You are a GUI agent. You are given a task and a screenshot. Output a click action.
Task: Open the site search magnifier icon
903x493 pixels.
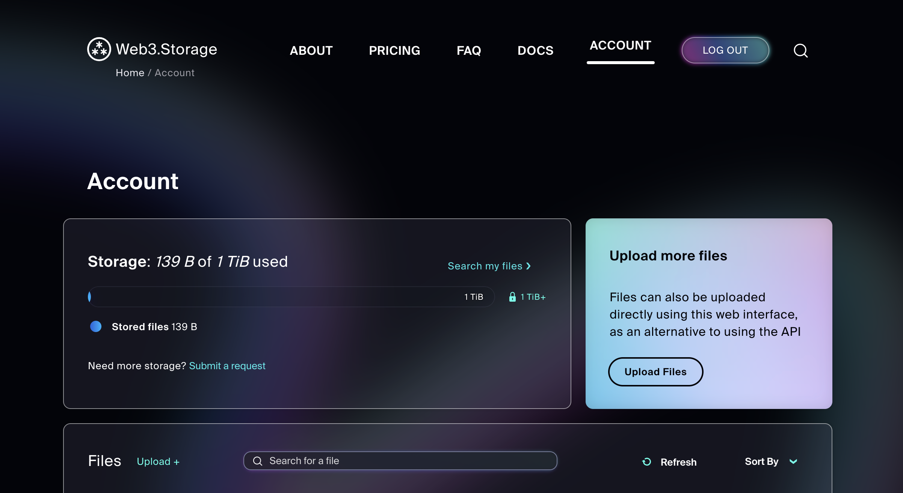800,50
